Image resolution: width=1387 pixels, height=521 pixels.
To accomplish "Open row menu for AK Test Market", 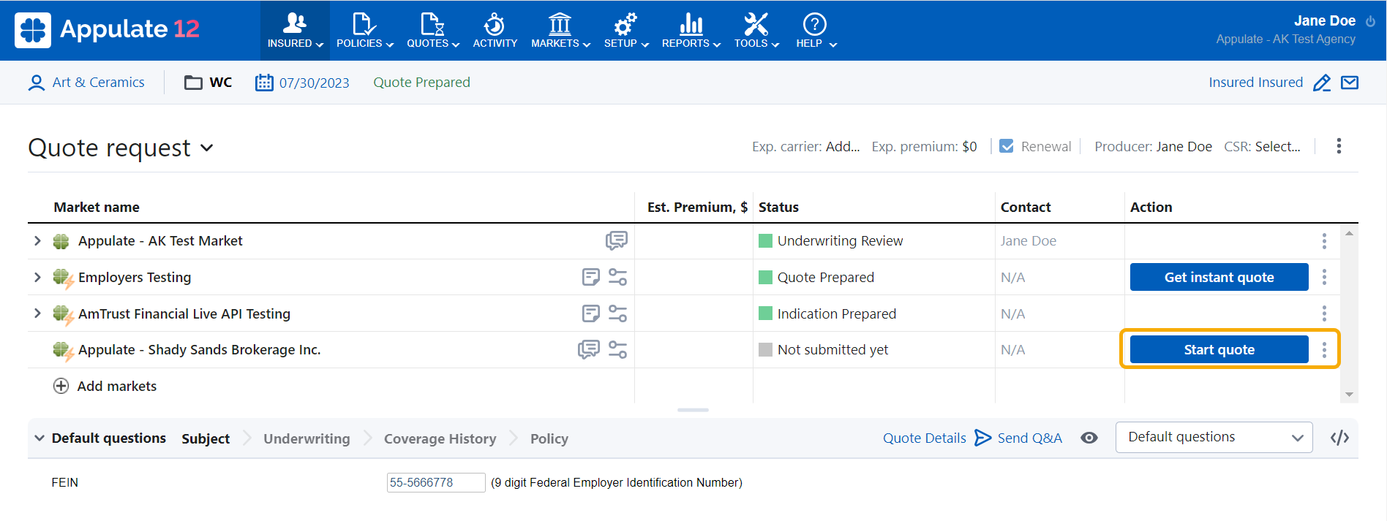I will [x=1323, y=241].
